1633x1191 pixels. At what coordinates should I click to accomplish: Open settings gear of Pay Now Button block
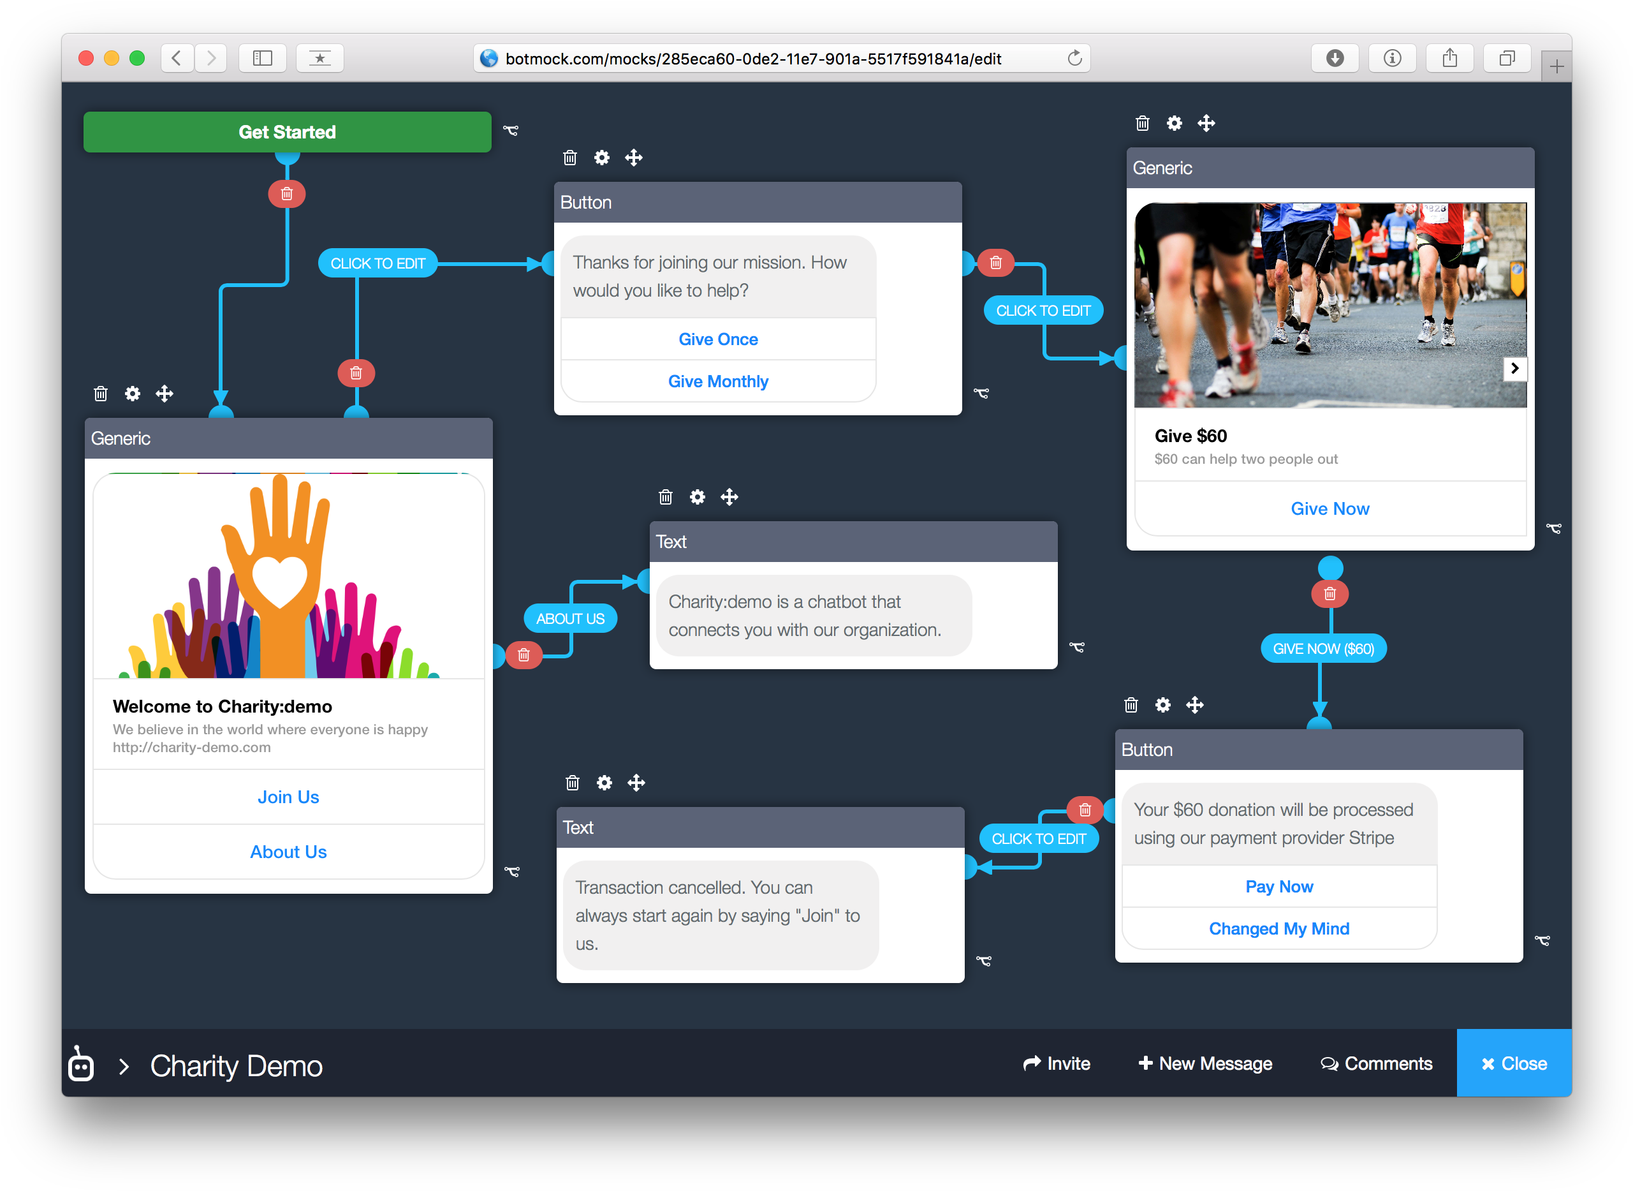point(1163,705)
